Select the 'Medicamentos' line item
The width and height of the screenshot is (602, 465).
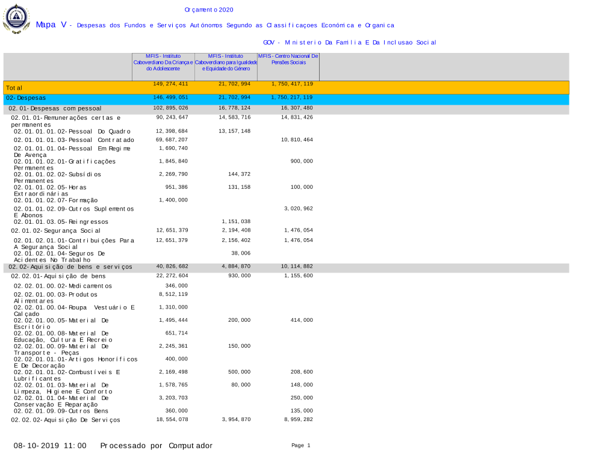pos(63,286)
